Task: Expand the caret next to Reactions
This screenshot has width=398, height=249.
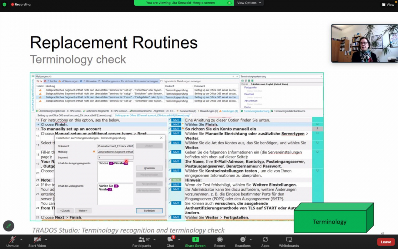Action: tap(251, 240)
